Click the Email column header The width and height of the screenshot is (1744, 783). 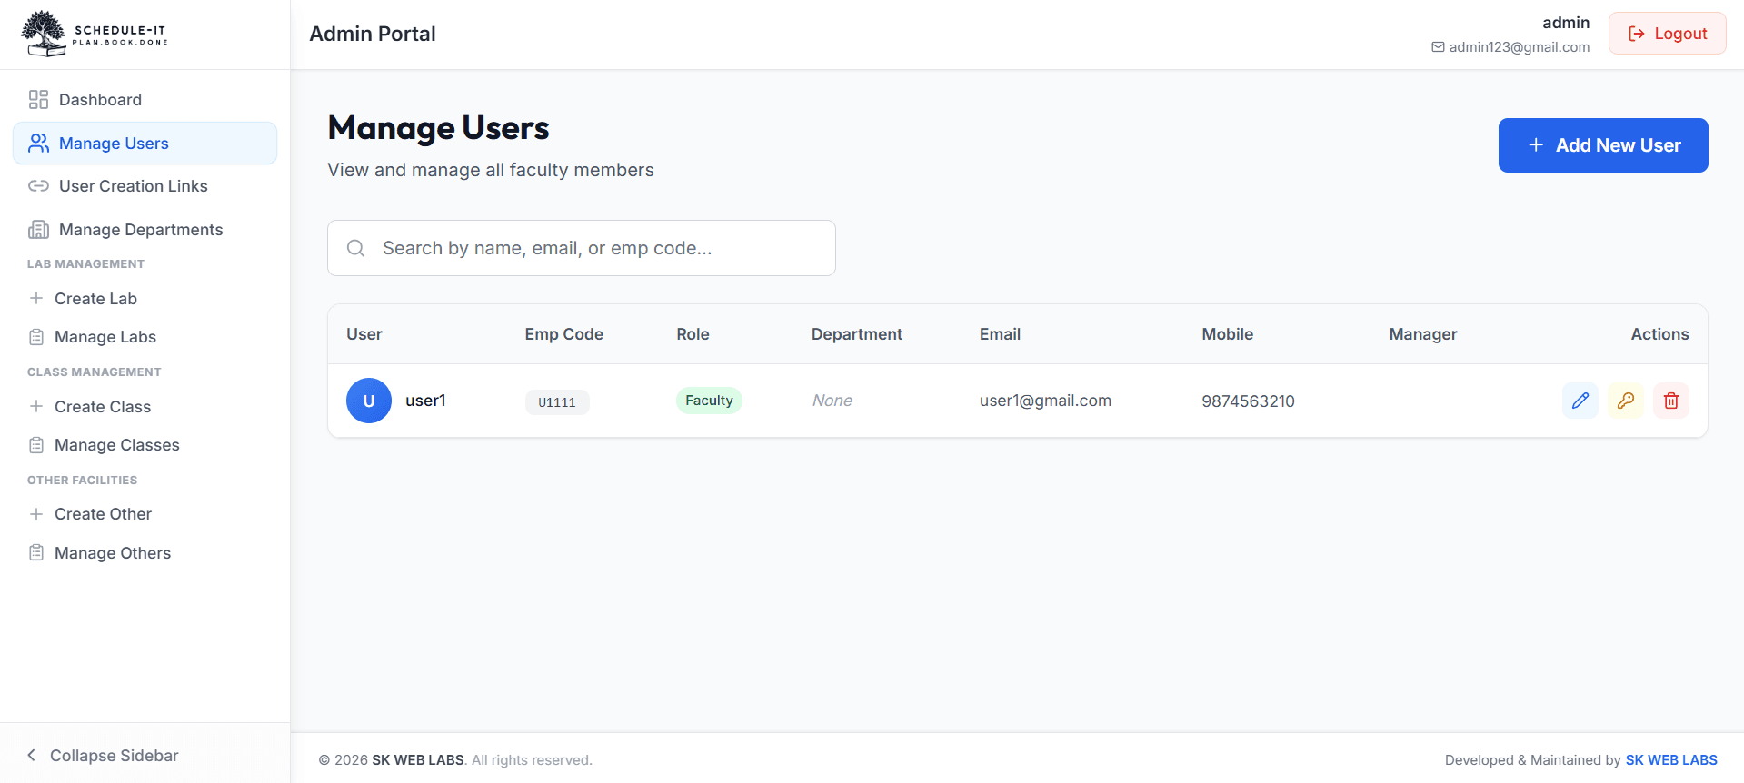click(1000, 334)
